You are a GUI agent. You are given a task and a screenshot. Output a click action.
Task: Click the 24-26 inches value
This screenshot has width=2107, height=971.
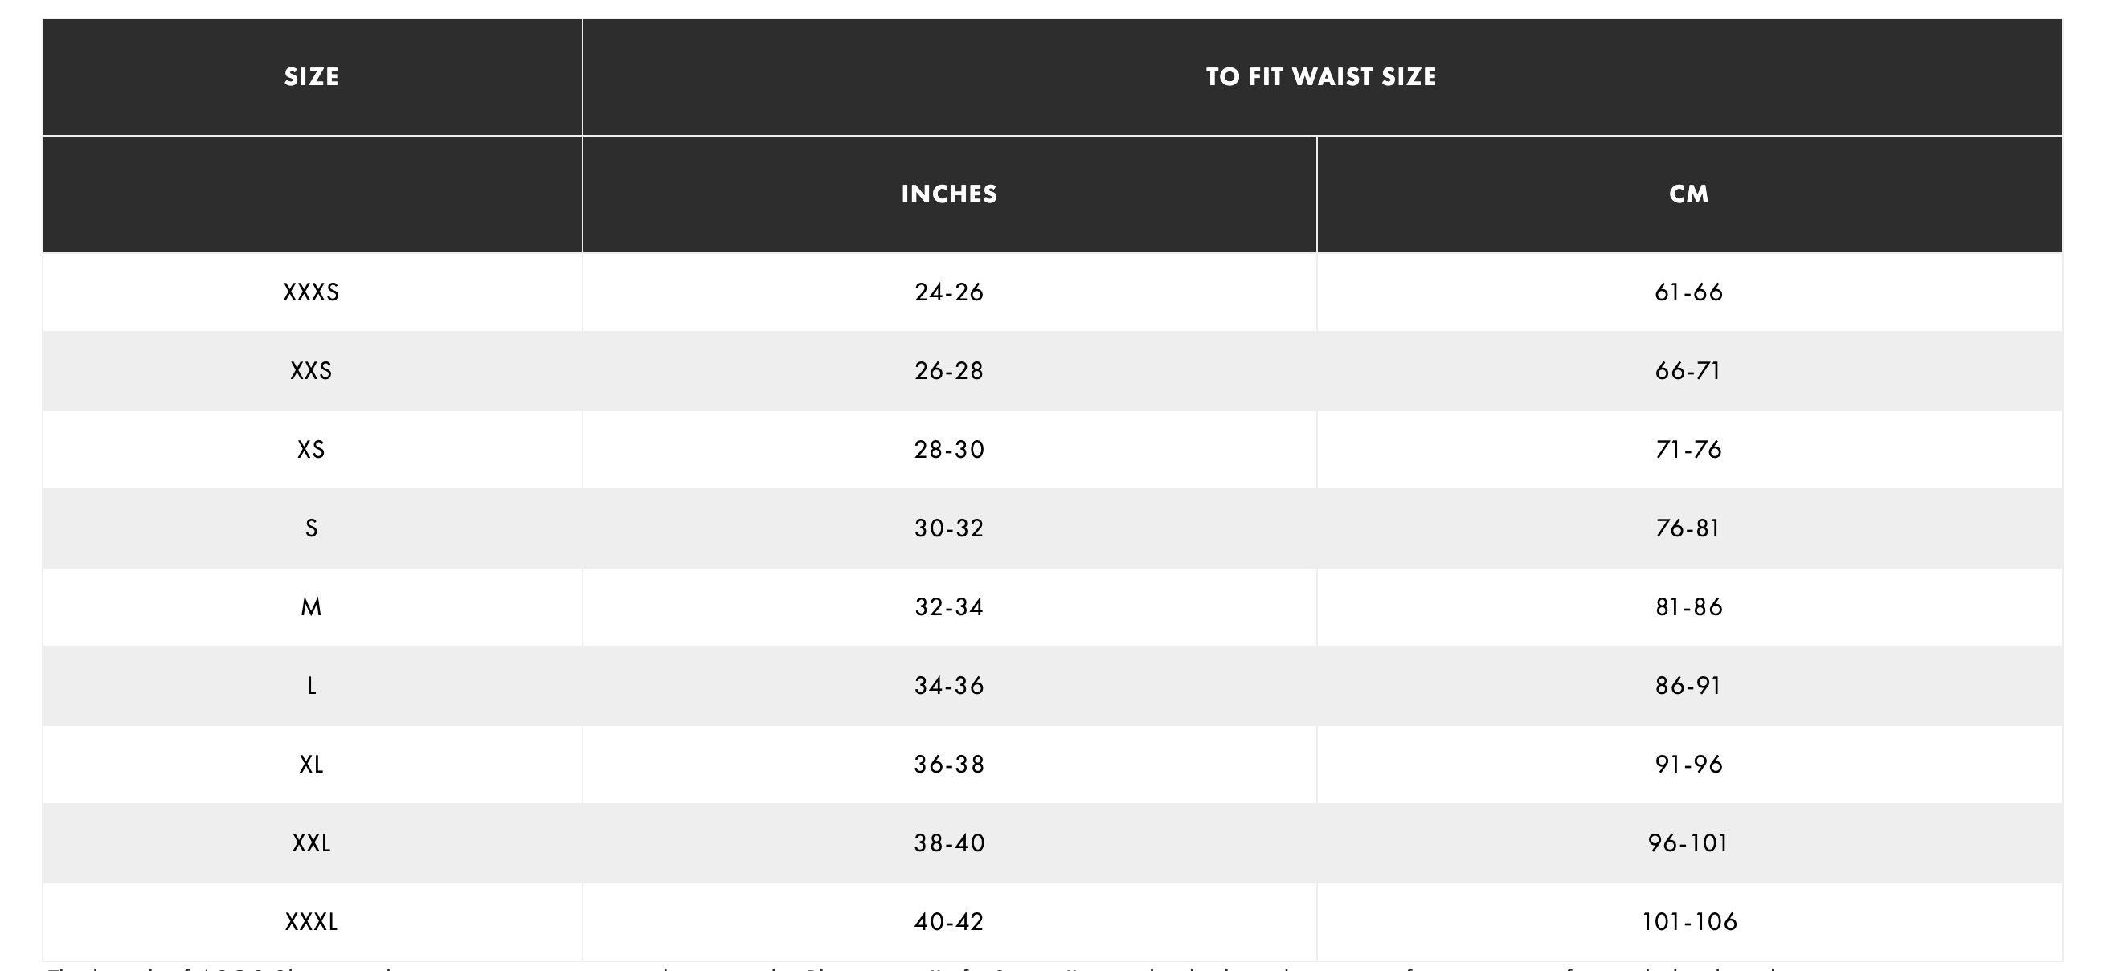(x=950, y=292)
